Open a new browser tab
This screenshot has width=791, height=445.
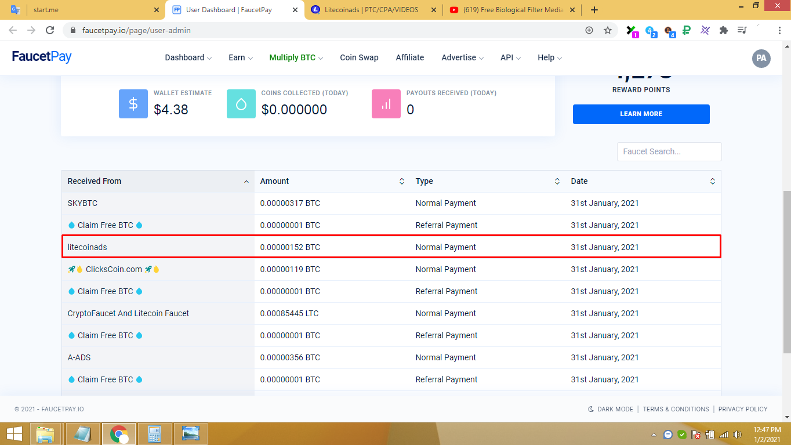pyautogui.click(x=594, y=10)
